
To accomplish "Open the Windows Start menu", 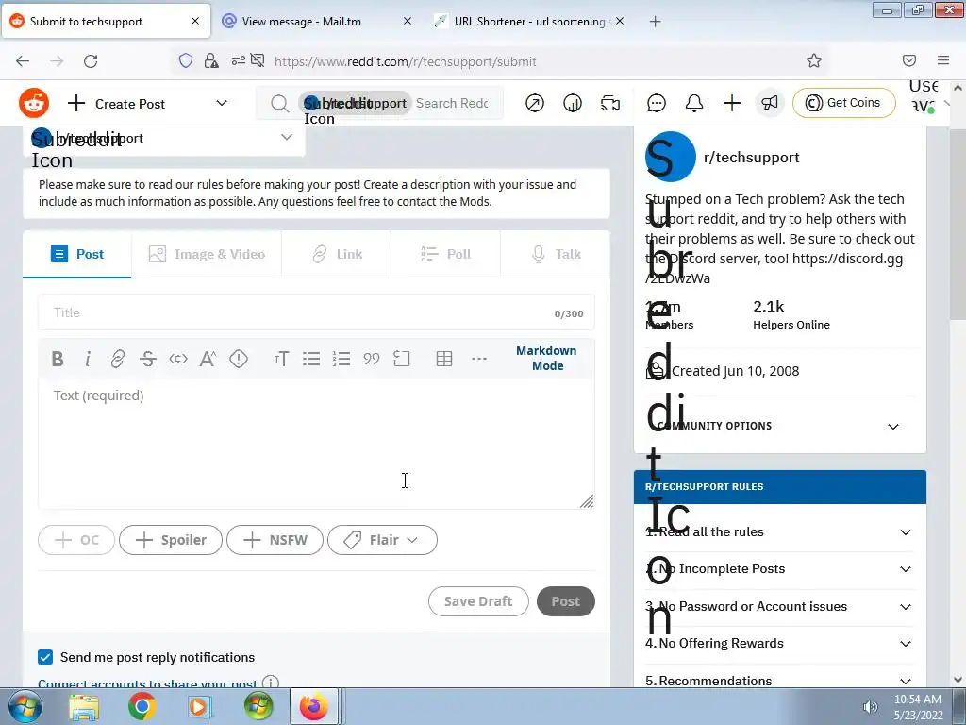I will tap(25, 706).
